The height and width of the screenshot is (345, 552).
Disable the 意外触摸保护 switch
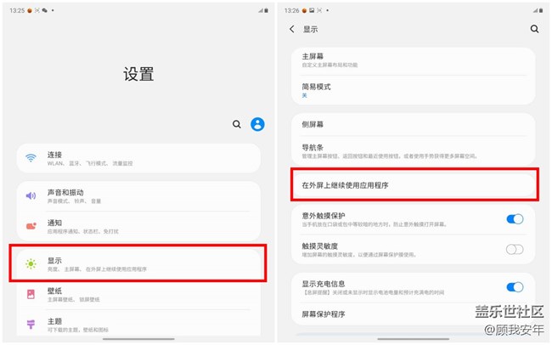pos(515,219)
